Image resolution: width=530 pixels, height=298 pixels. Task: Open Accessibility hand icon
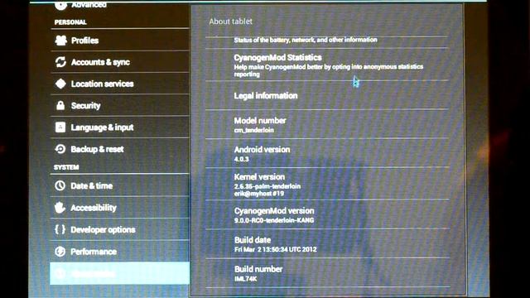click(60, 208)
